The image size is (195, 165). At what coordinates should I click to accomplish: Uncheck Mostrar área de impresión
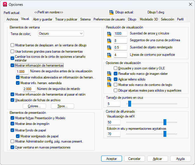click(x=12, y=124)
